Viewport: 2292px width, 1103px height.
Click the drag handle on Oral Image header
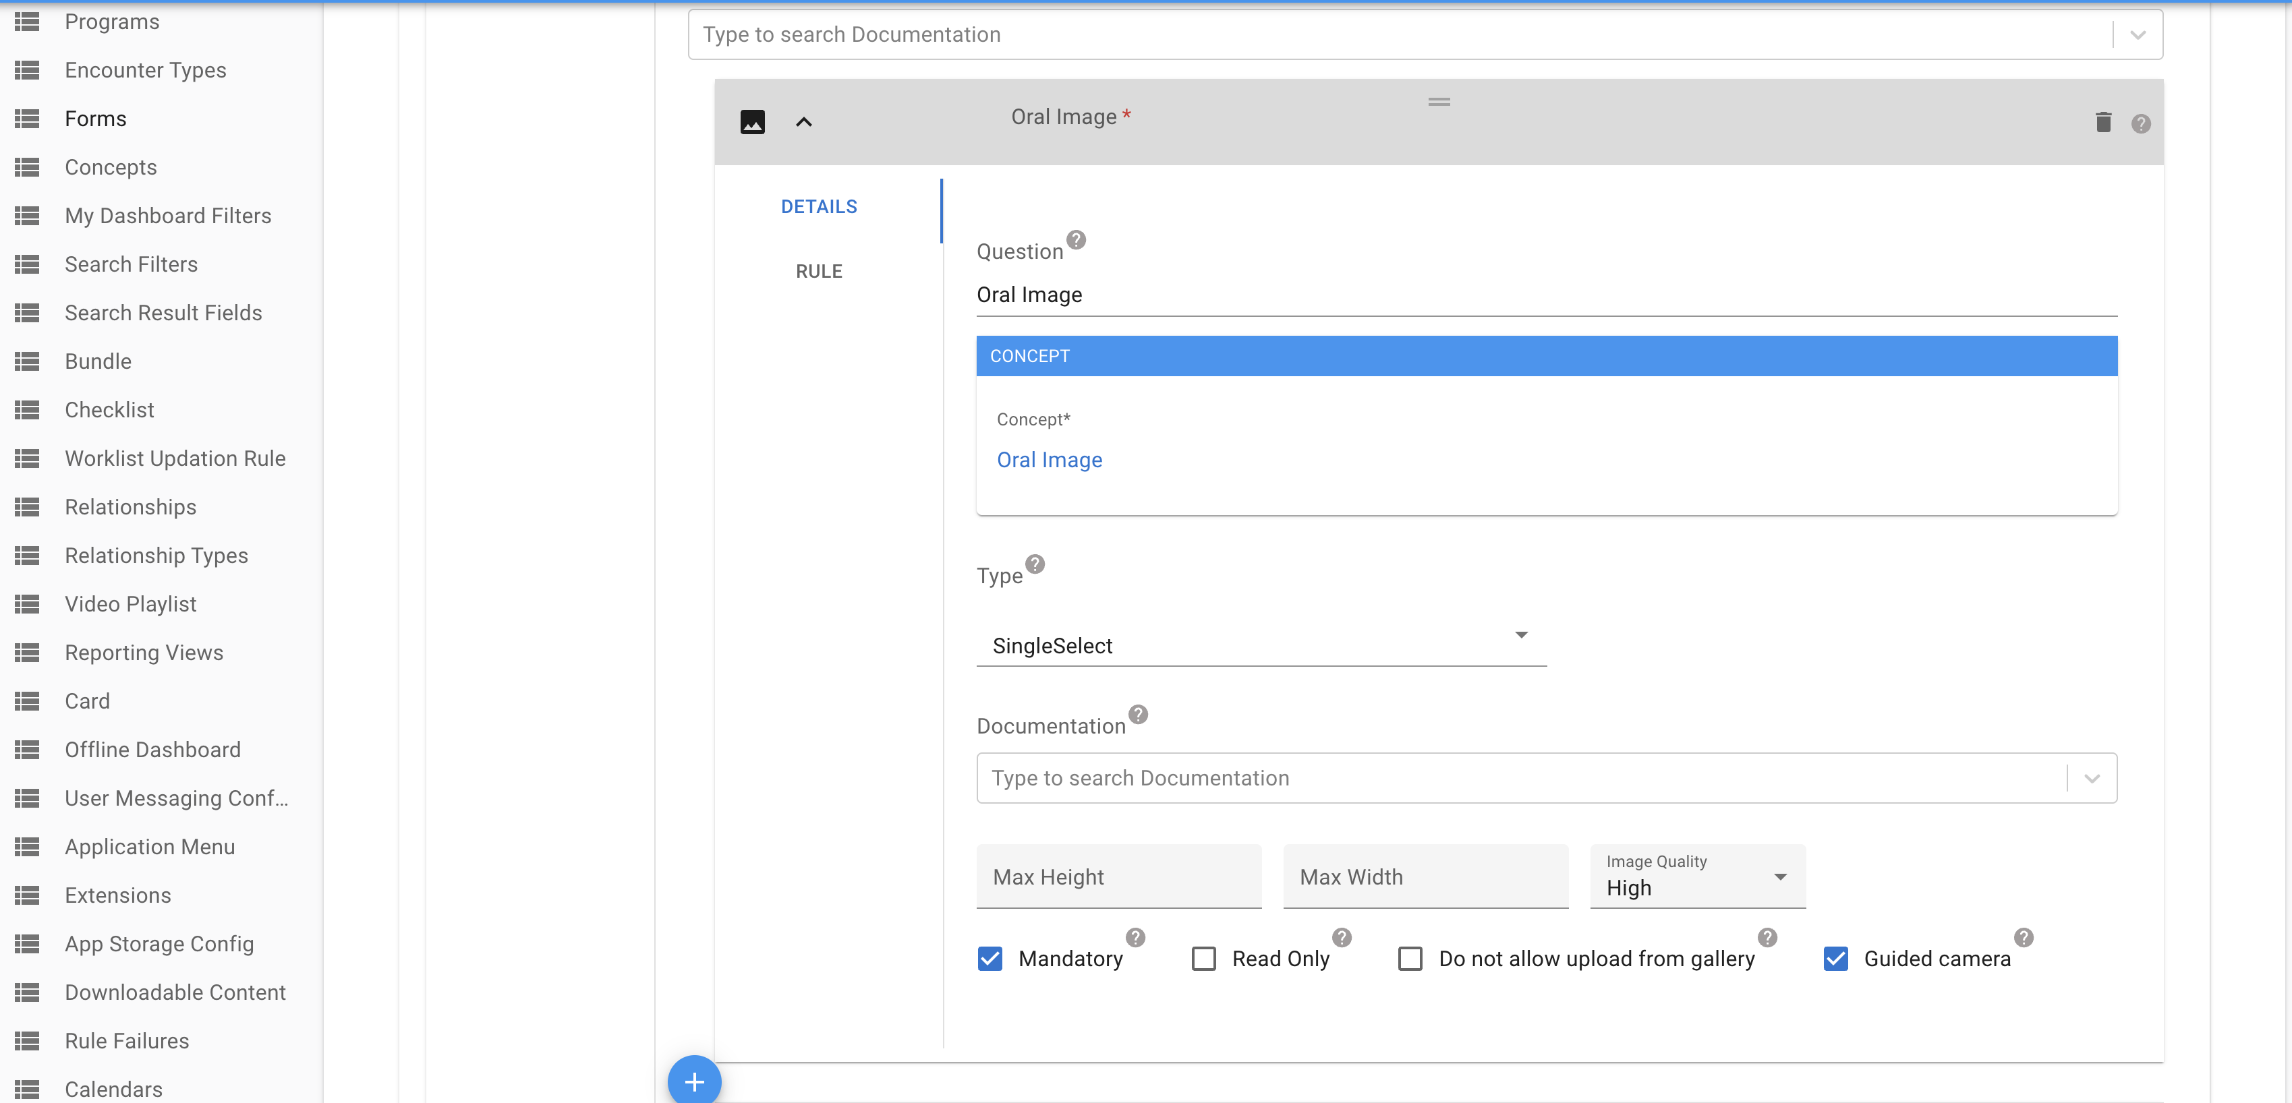1439,102
